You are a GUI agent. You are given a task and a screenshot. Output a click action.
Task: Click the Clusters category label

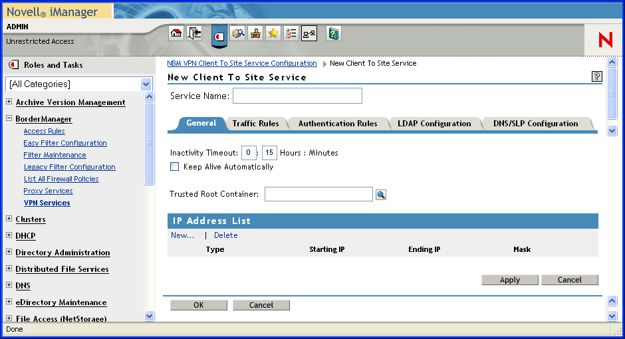click(x=31, y=219)
